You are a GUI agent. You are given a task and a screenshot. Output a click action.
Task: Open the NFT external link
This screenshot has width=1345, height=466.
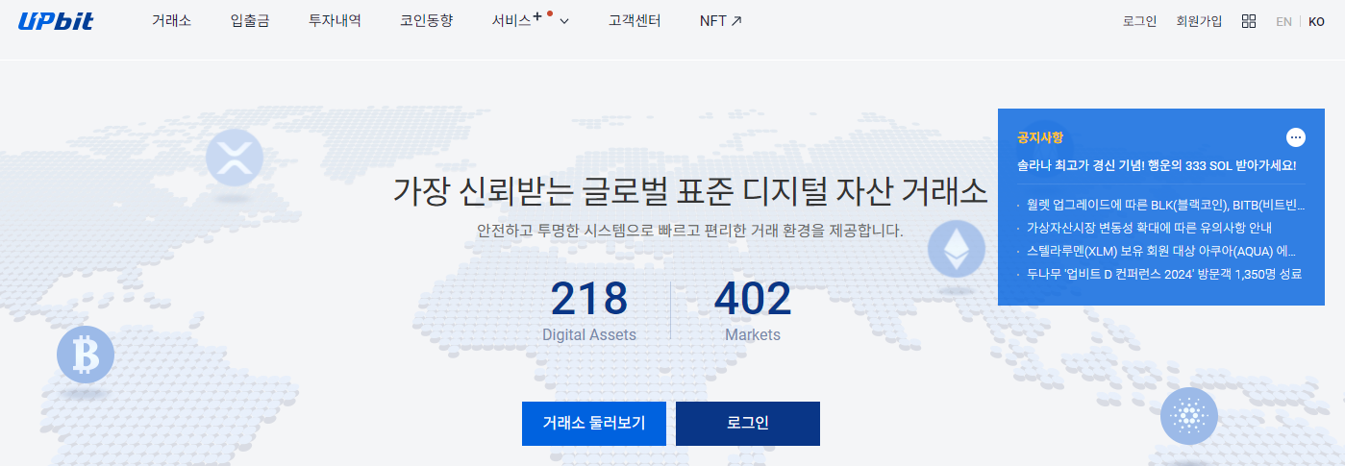pos(721,20)
